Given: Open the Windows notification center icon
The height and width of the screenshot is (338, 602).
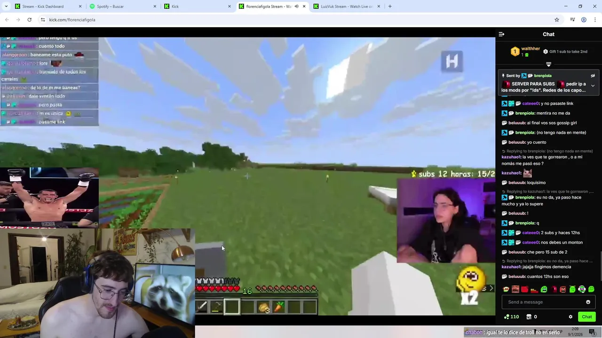Looking at the screenshot, I should coord(592,332).
